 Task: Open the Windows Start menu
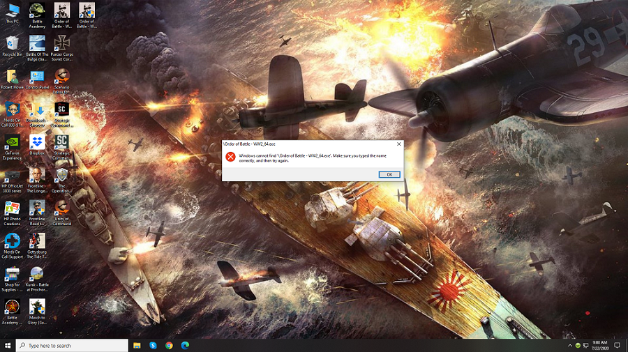[8, 345]
